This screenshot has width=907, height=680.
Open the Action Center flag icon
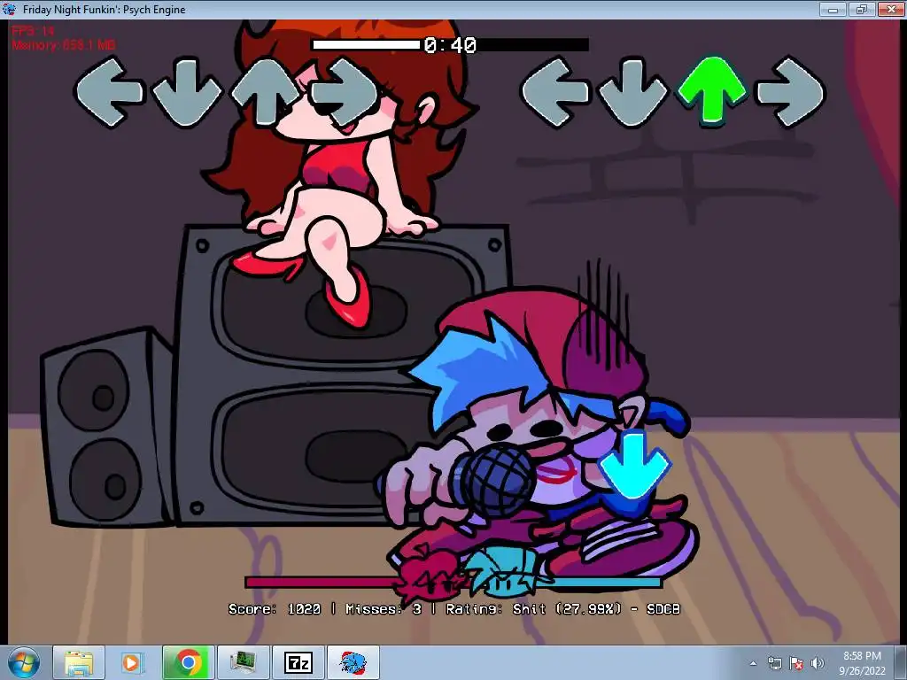[796, 663]
